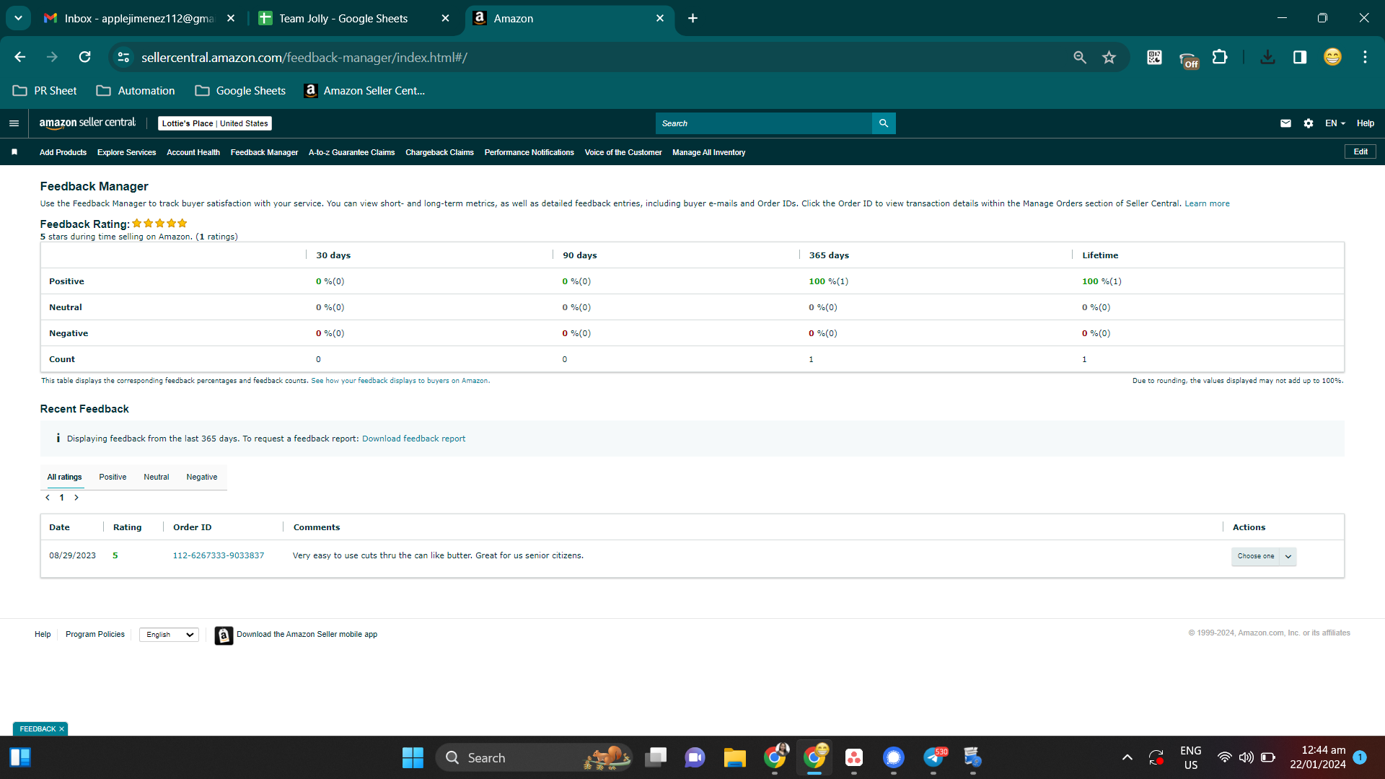This screenshot has height=779, width=1385.
Task: Go to the previous feedback page
Action: pos(48,498)
